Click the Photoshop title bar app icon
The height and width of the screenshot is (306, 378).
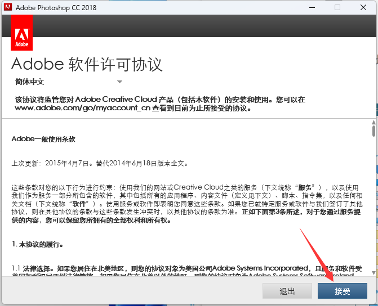tap(8, 7)
